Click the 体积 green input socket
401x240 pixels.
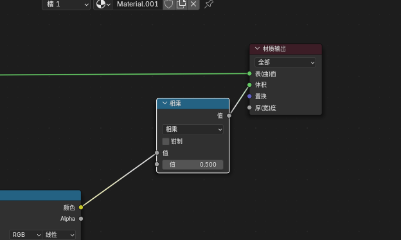[249, 85]
